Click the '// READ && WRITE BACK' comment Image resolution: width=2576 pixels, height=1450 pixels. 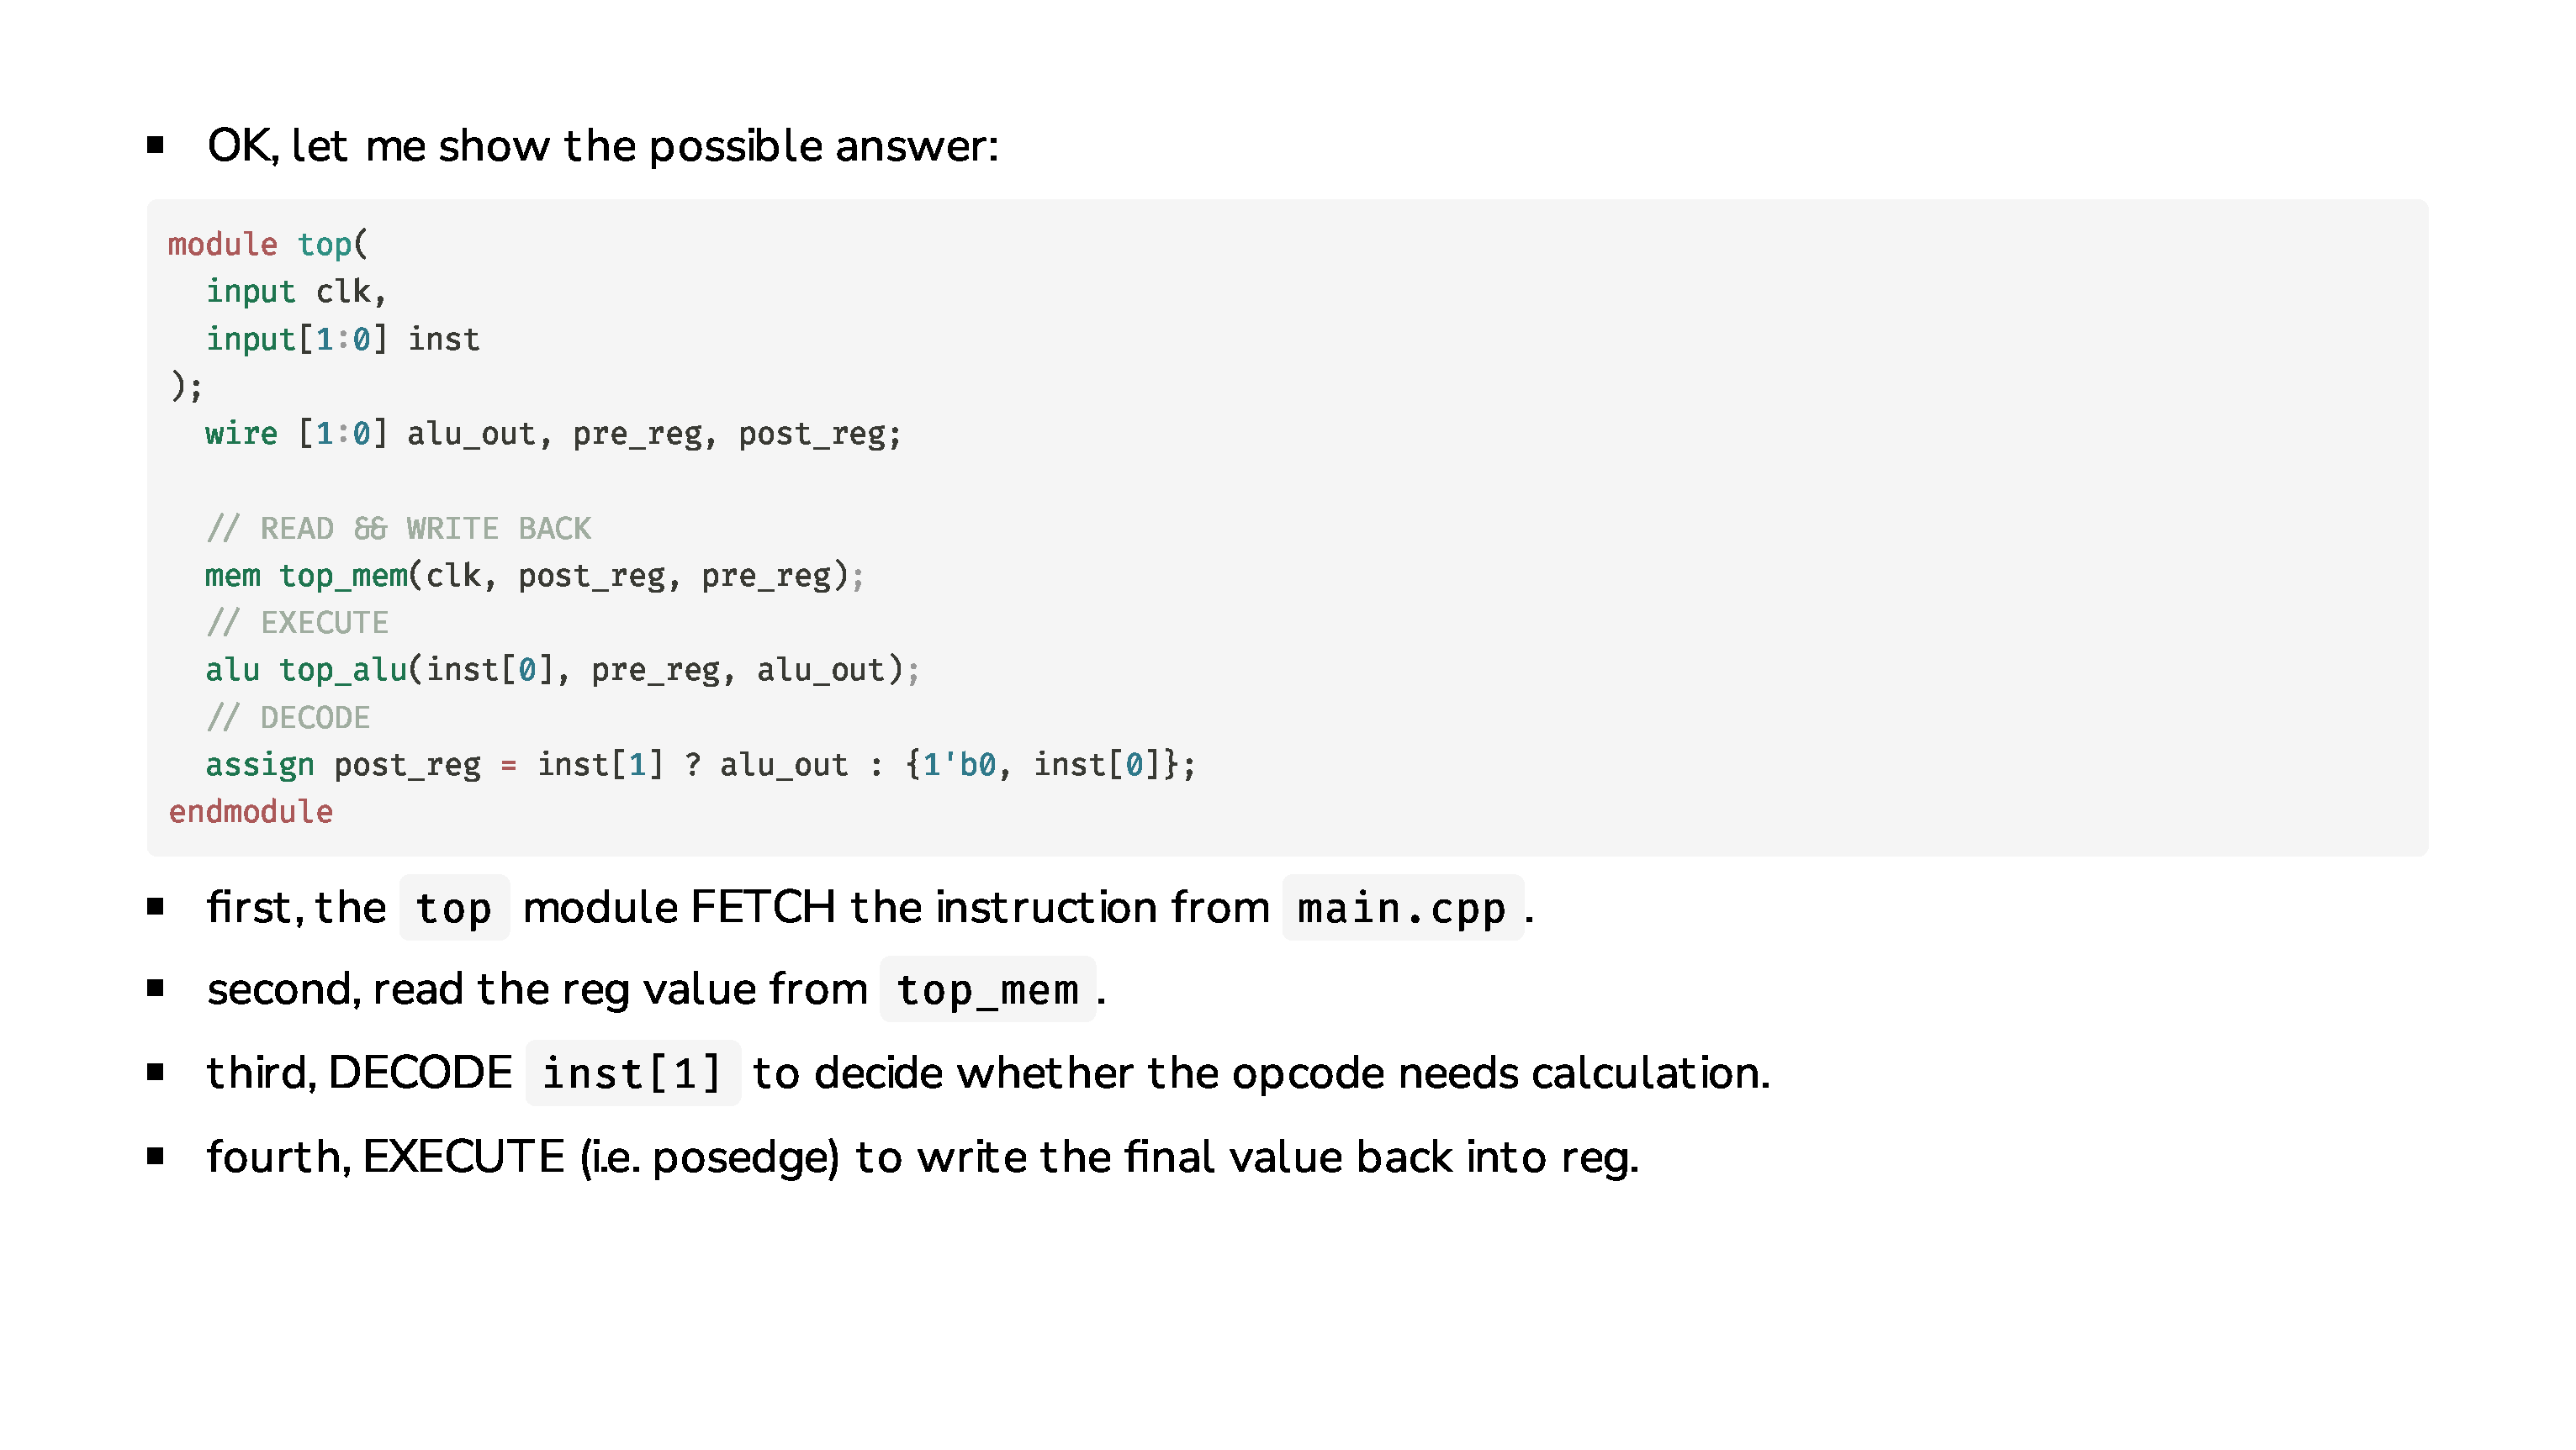(x=398, y=528)
